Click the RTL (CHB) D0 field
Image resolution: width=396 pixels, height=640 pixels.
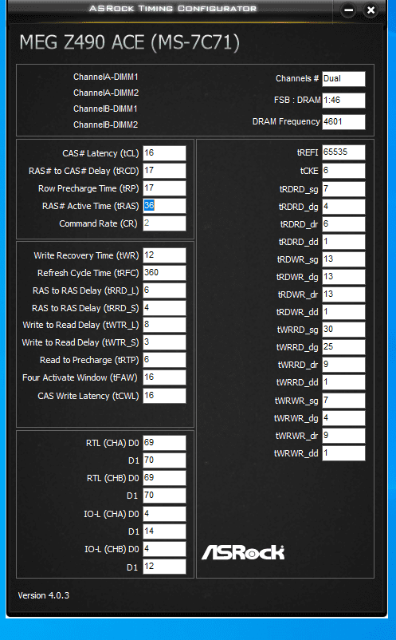tap(164, 478)
